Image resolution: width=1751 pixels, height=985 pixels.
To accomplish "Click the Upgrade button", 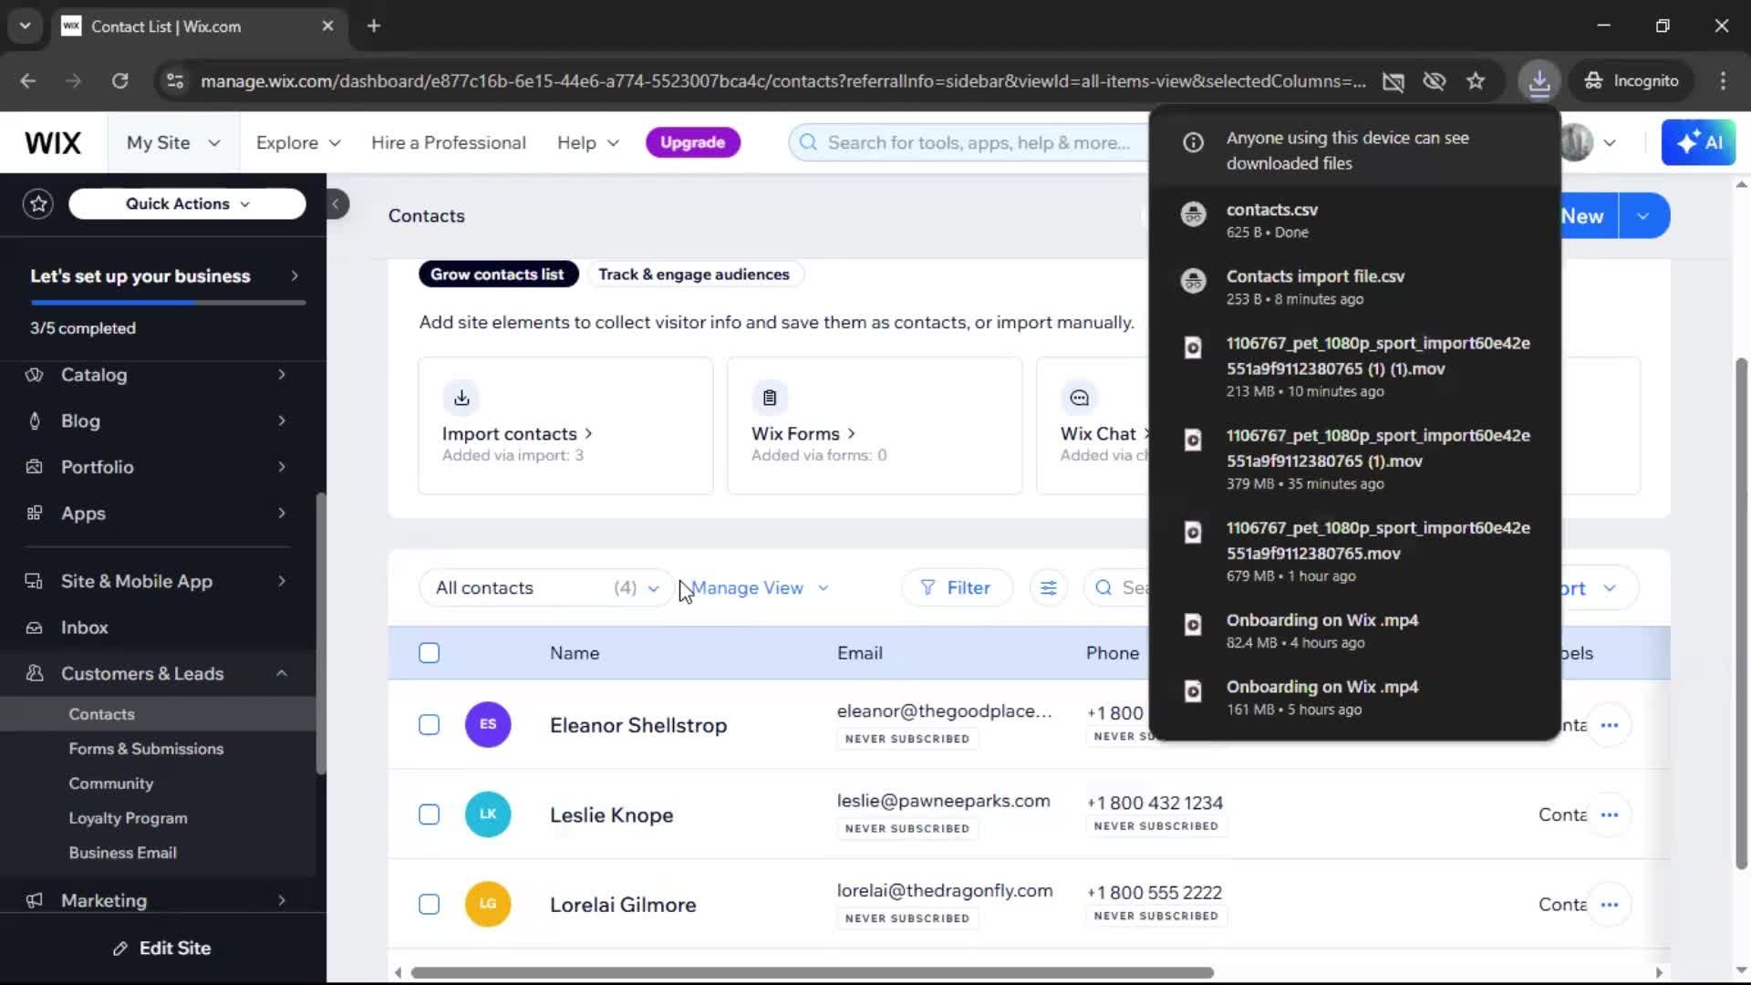I will (x=693, y=142).
